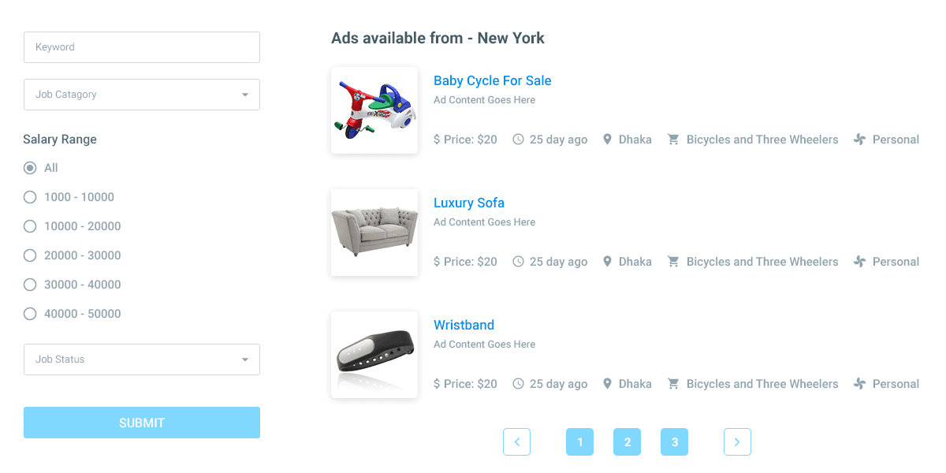Viewport: 946px width, 473px height.
Task: Click the Luxury Sofa thumbnail image
Action: click(374, 233)
